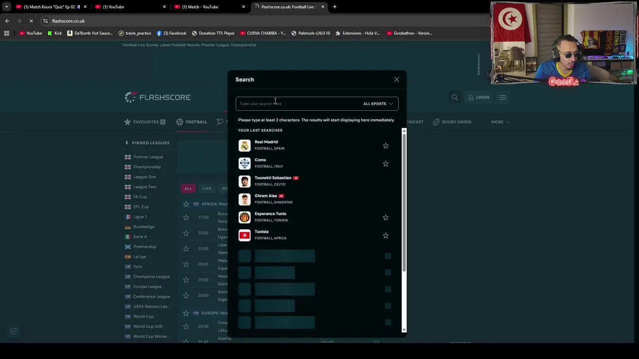The width and height of the screenshot is (639, 359).
Task: Star the Europe league header
Action: pos(186,313)
